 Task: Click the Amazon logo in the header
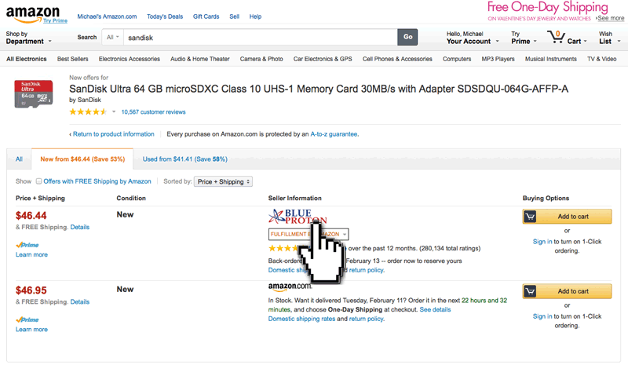pos(32,12)
